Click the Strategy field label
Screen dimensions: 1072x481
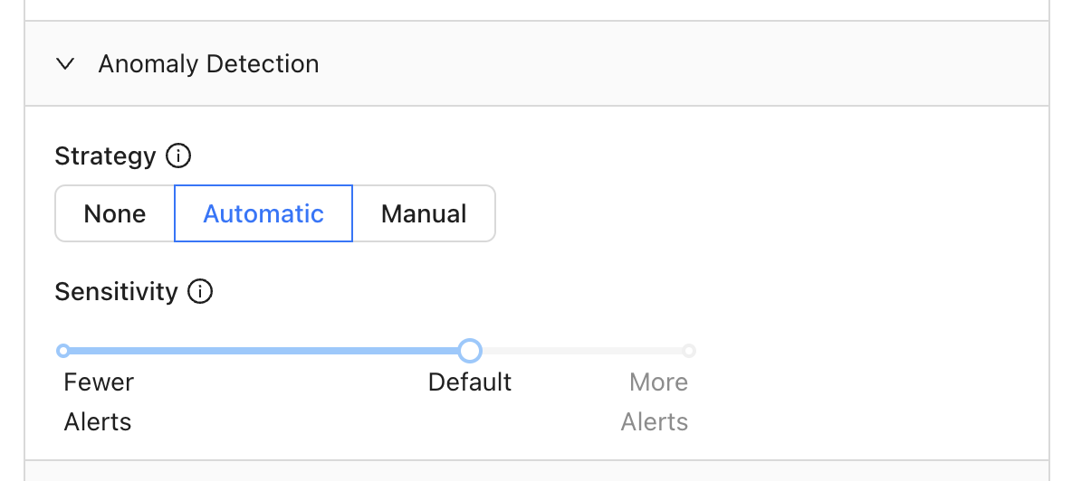coord(105,156)
